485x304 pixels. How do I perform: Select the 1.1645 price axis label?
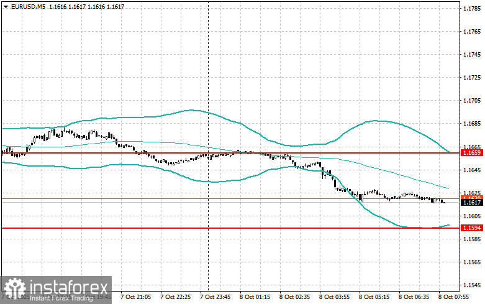[472, 170]
